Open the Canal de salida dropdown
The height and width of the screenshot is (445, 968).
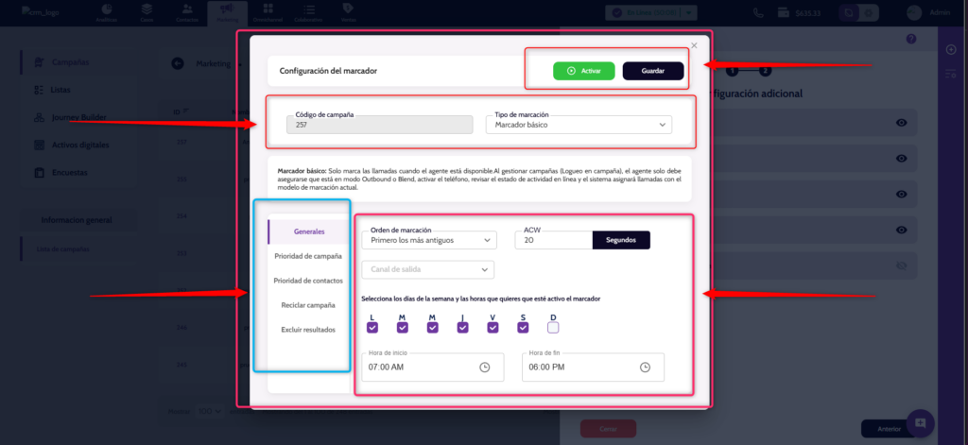tap(428, 270)
